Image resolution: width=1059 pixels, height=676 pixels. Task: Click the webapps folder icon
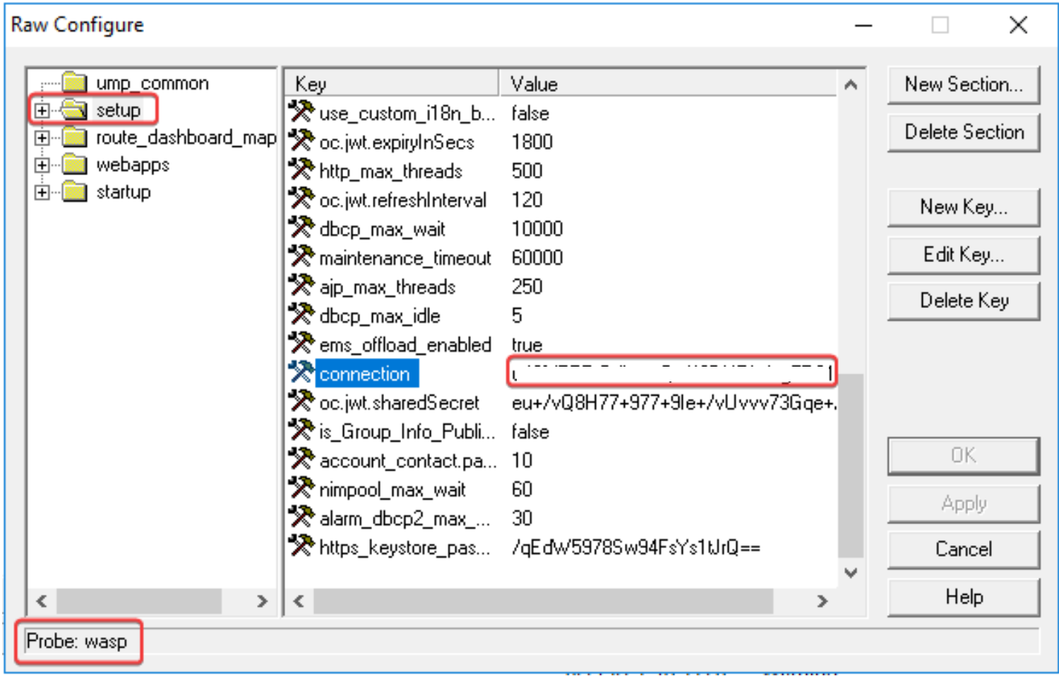point(75,165)
